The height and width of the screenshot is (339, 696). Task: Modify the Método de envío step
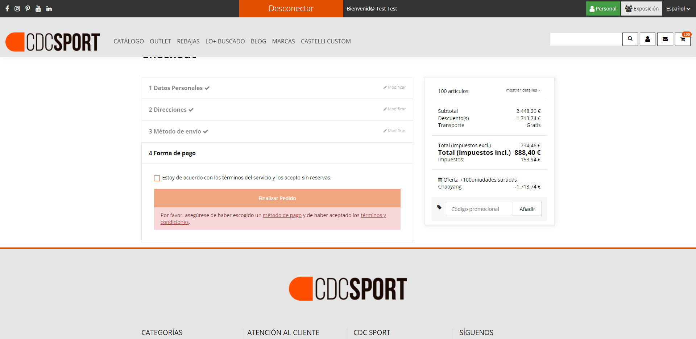click(394, 131)
